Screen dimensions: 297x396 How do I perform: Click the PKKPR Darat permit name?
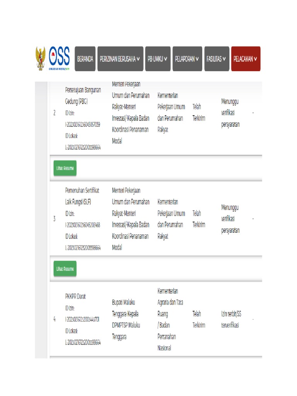pos(75,297)
